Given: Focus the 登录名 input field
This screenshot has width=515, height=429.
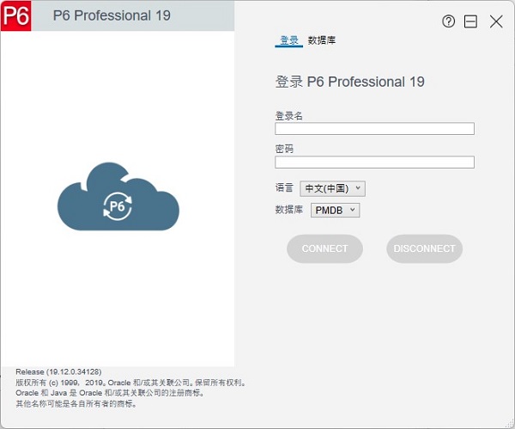Looking at the screenshot, I should coord(374,129).
